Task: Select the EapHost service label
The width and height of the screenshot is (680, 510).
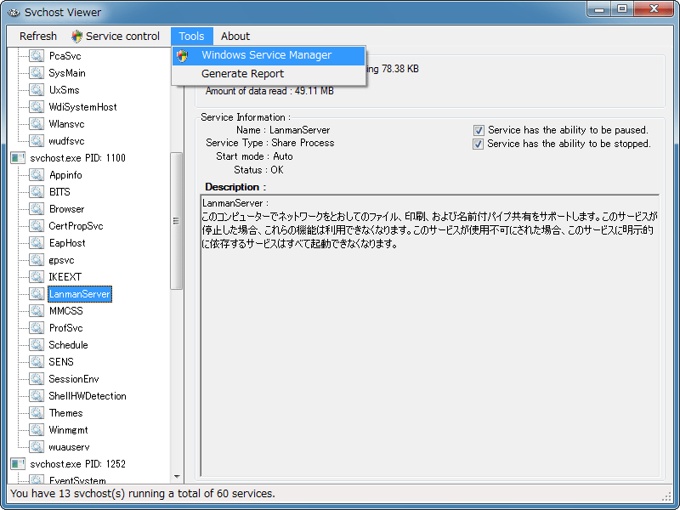Action: pyautogui.click(x=67, y=243)
